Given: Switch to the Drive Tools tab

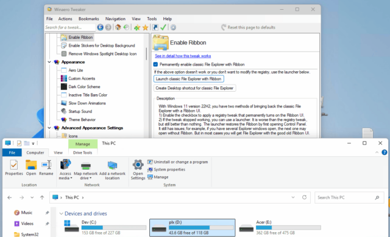Looking at the screenshot, I should (x=83, y=153).
